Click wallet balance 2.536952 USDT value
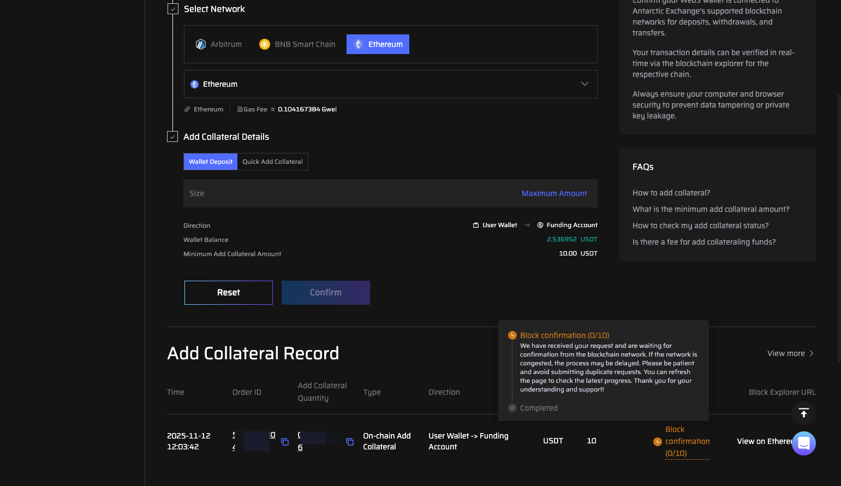Viewport: 841px width, 486px height. [572, 239]
